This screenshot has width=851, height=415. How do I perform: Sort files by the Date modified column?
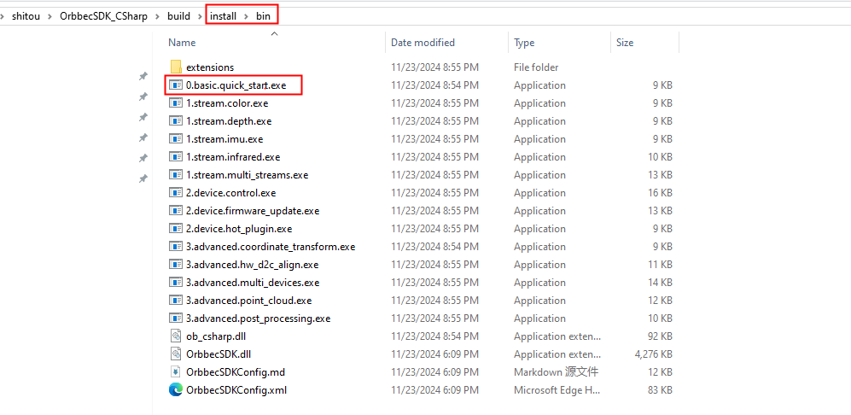pos(423,43)
